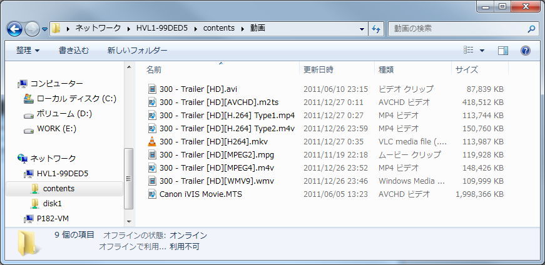Viewport: 545px width, 265px height.
Task: Select file name 300 - Trailer [HD][H264].mkv
Action: pos(214,142)
